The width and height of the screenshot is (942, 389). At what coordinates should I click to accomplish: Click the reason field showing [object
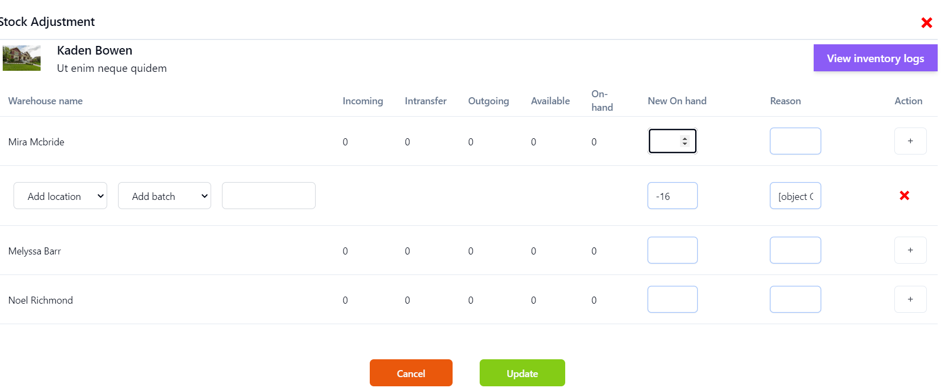click(795, 196)
